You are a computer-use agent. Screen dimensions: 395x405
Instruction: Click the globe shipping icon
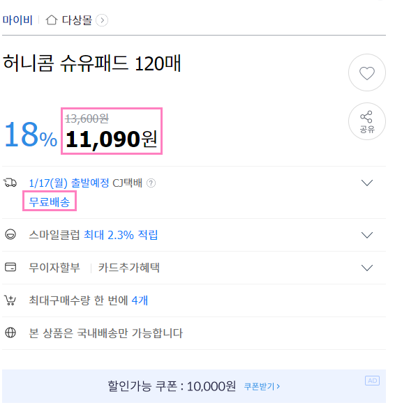pos(10,333)
